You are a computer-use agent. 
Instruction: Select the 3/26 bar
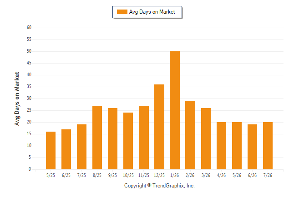click(206, 138)
